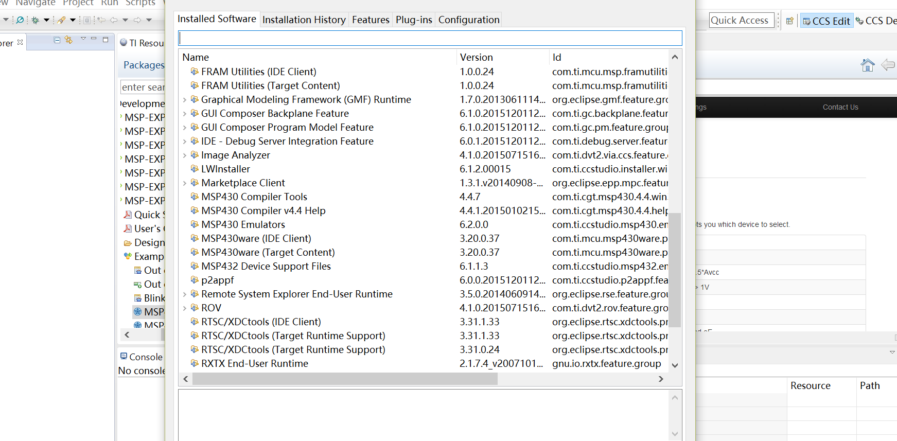The width and height of the screenshot is (897, 441).
Task: Expand the ROV entry
Action: pyautogui.click(x=185, y=308)
